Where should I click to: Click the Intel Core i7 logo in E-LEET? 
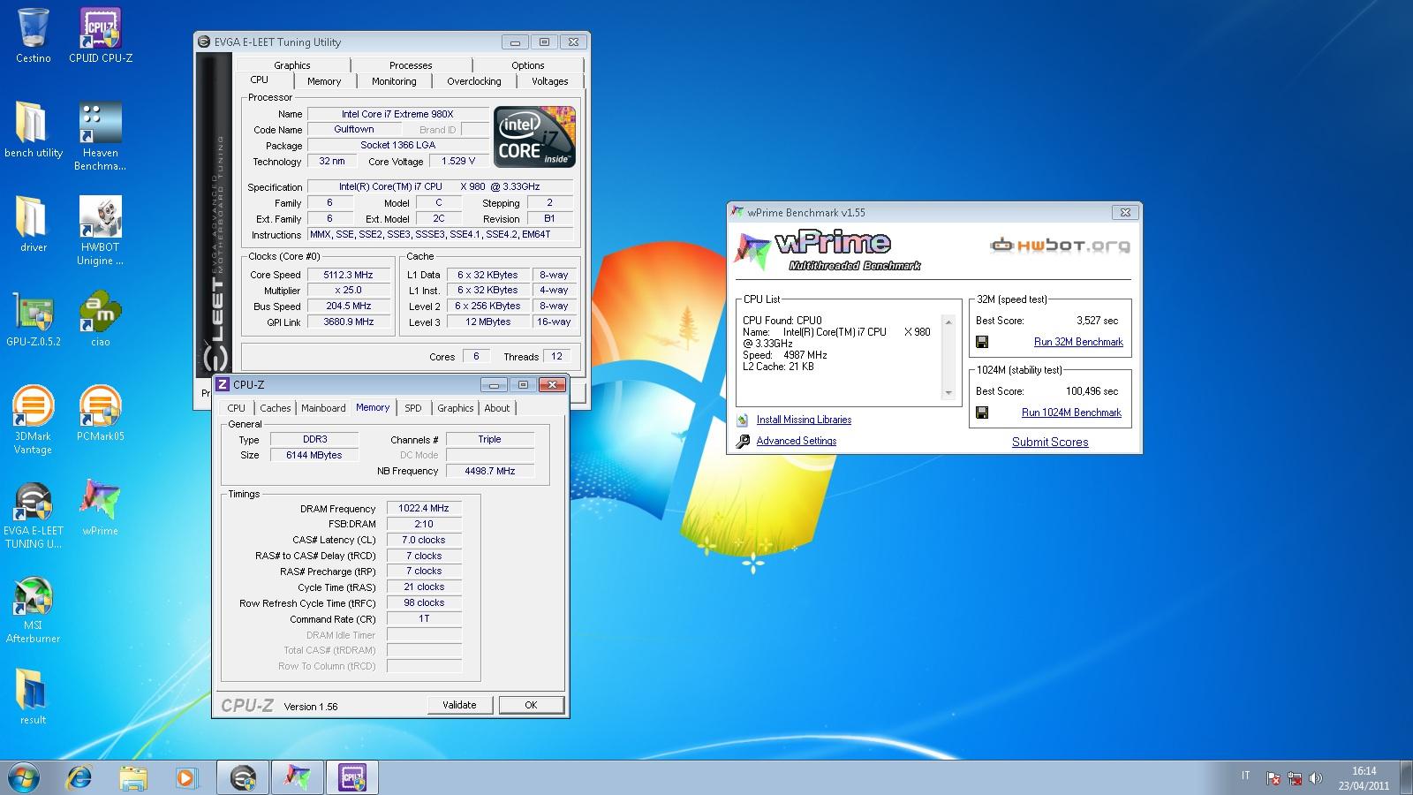pos(535,137)
